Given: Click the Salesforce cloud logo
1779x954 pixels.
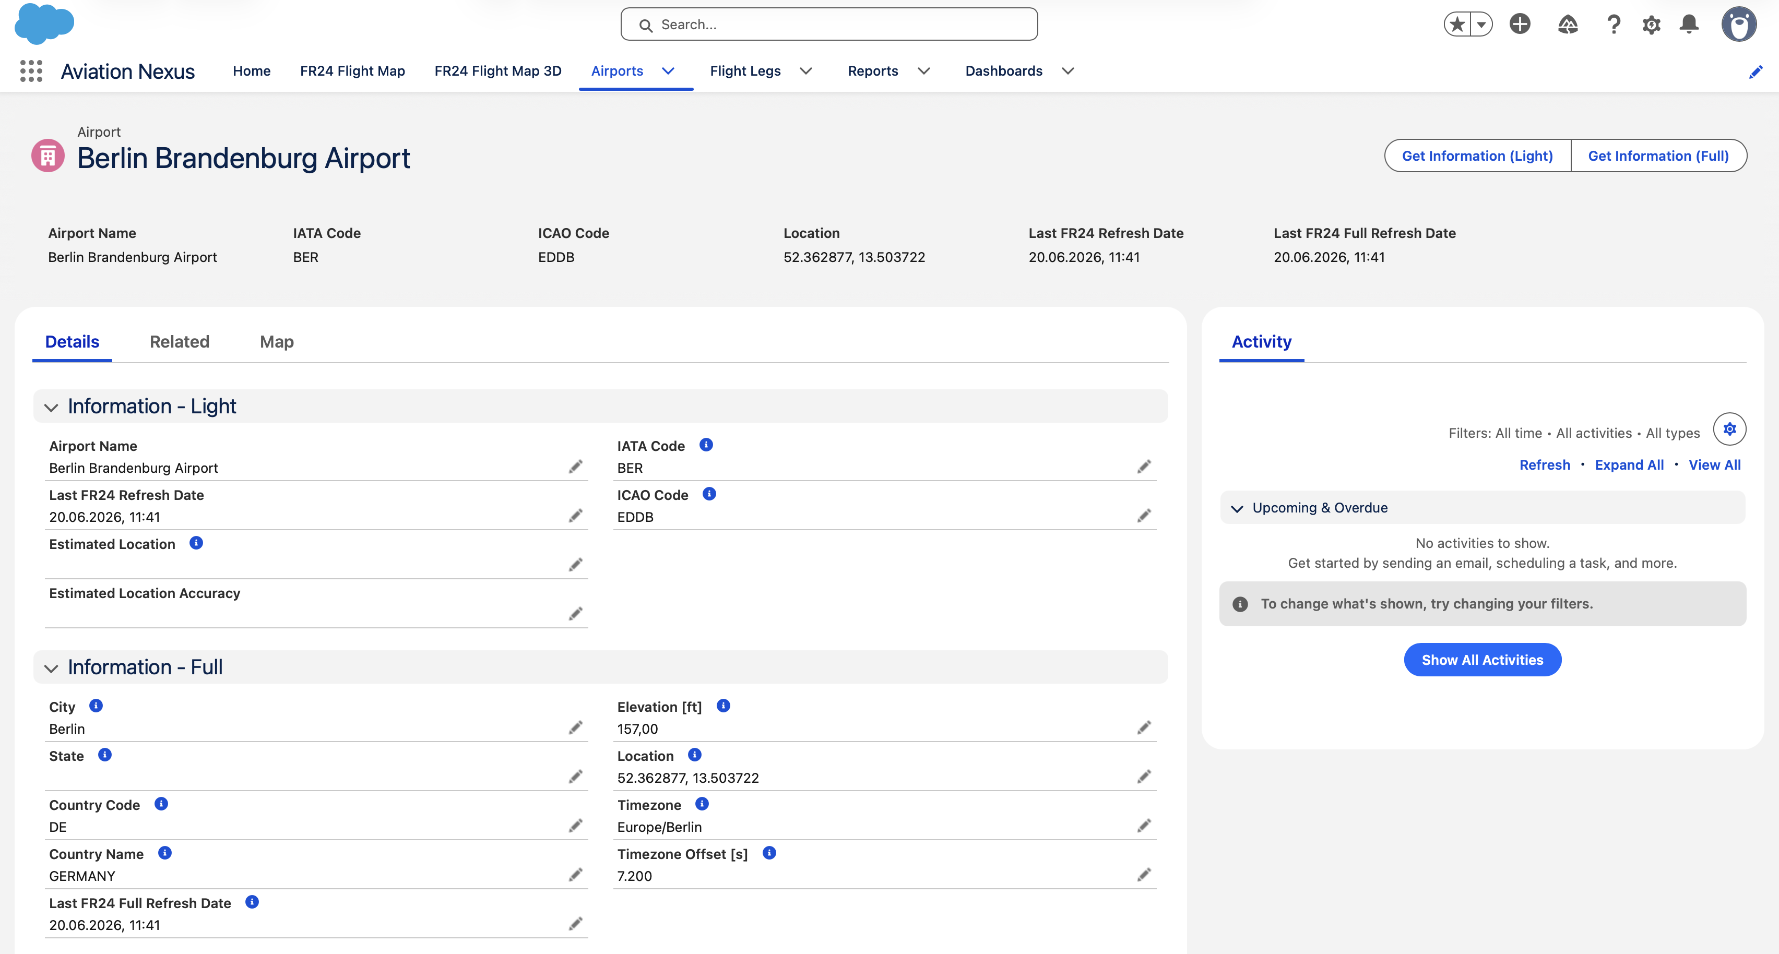Looking at the screenshot, I should click(x=44, y=23).
